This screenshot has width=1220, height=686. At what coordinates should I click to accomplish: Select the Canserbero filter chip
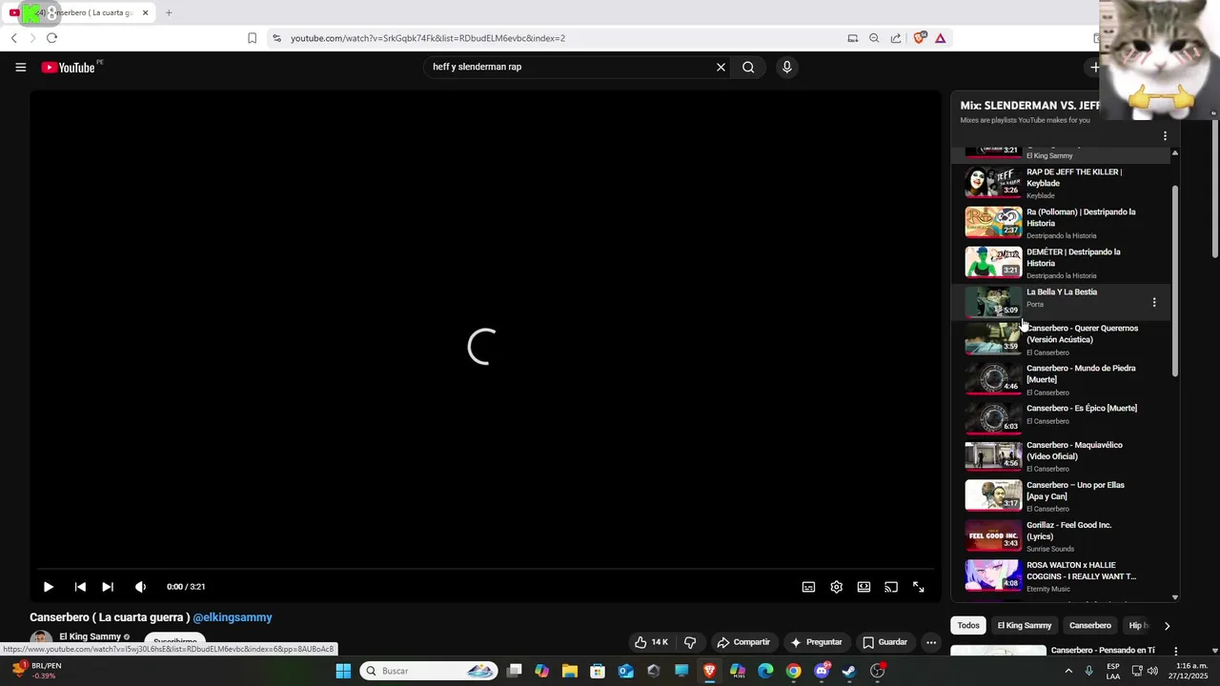pyautogui.click(x=1090, y=625)
